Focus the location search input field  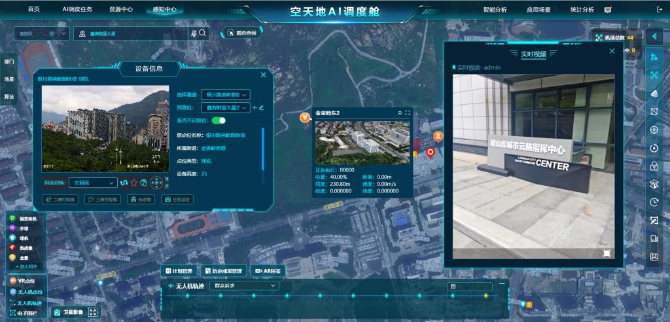tap(131, 33)
